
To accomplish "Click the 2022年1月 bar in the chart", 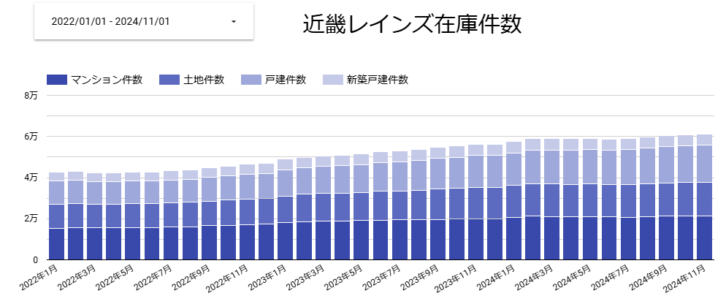I will tap(56, 216).
